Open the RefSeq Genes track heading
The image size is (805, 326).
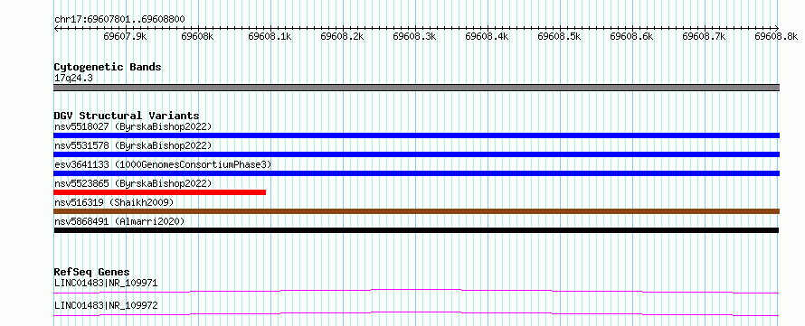pos(92,272)
